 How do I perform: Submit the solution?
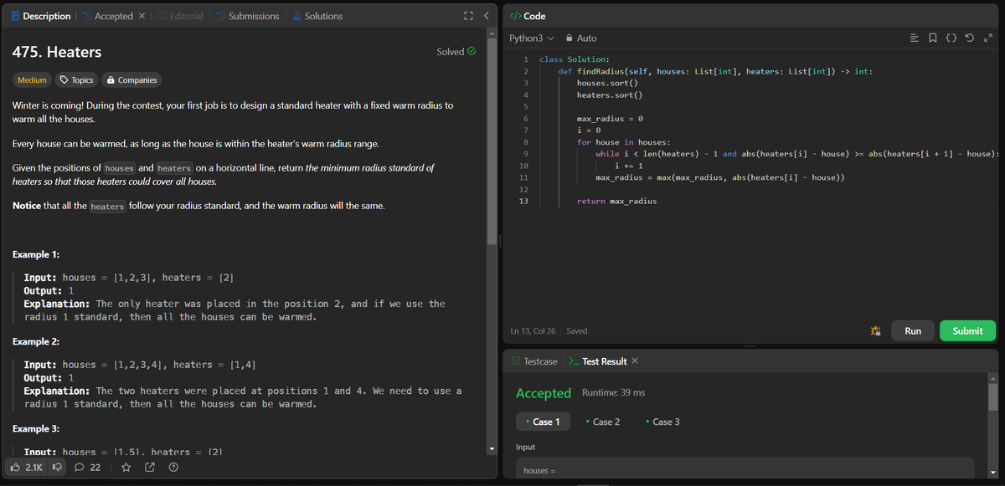(967, 331)
